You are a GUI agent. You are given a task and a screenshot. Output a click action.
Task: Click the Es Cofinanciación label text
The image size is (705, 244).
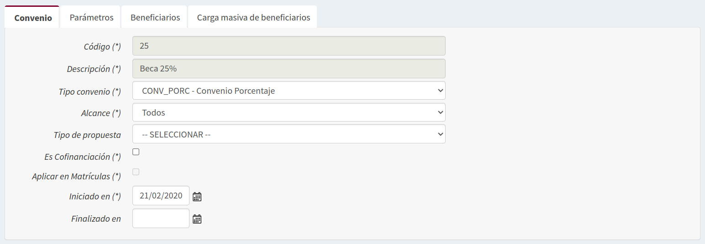pos(82,157)
